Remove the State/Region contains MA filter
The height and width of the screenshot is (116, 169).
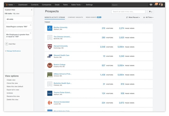(31, 25)
